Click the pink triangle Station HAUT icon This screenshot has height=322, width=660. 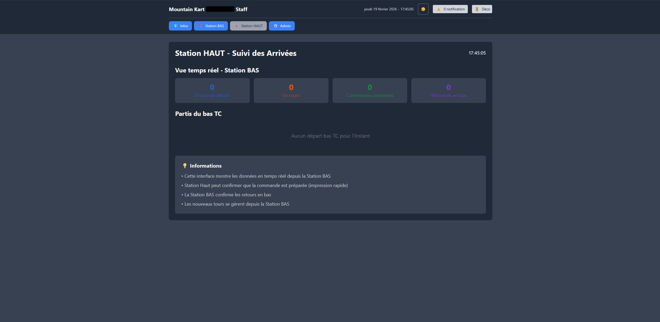click(236, 26)
